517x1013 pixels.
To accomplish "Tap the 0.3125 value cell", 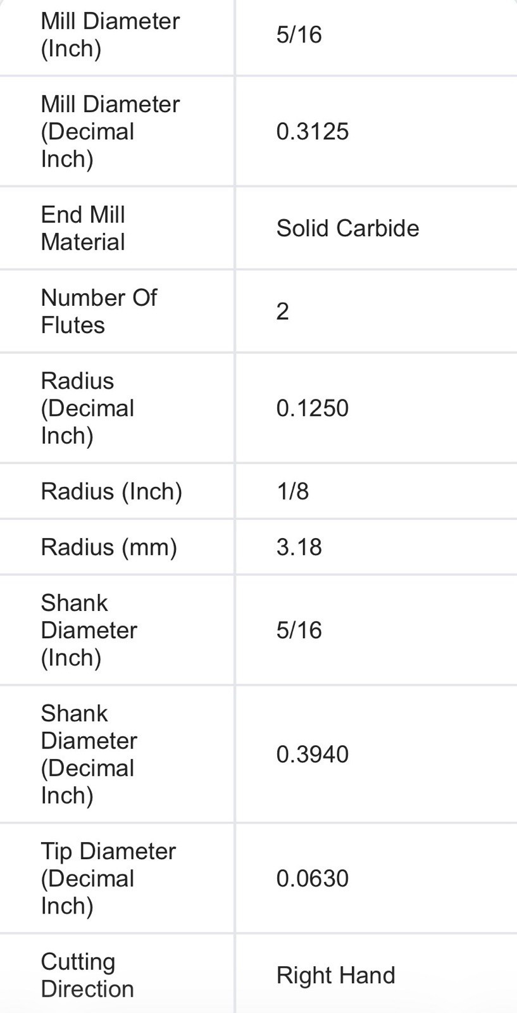I will 313,132.
